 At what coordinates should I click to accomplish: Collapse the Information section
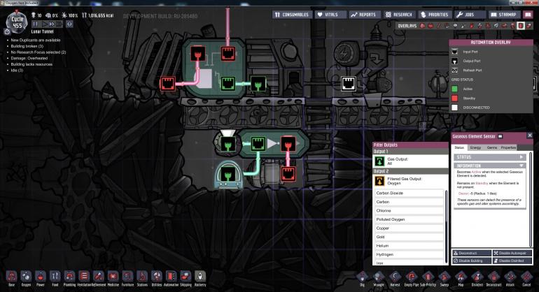[493, 166]
